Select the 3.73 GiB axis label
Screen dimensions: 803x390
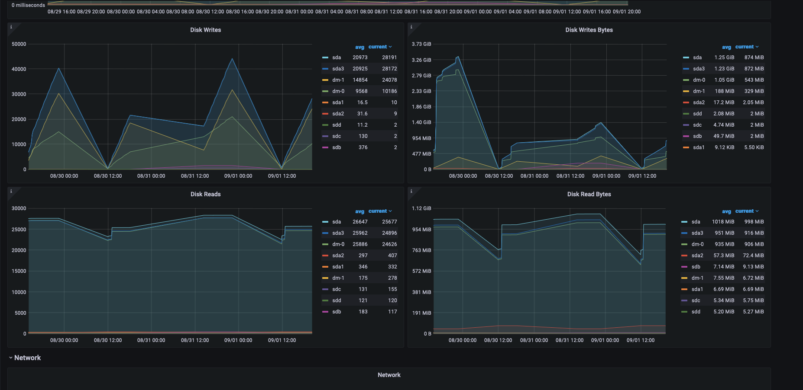pos(421,44)
